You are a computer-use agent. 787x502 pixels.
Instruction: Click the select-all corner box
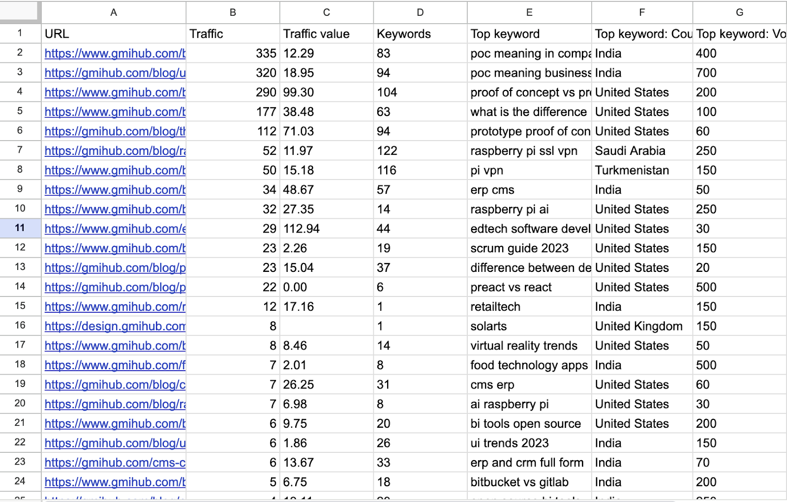click(20, 12)
